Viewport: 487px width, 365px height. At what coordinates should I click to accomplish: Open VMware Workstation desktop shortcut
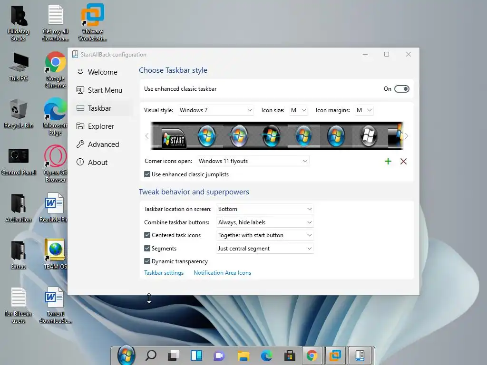click(x=92, y=22)
